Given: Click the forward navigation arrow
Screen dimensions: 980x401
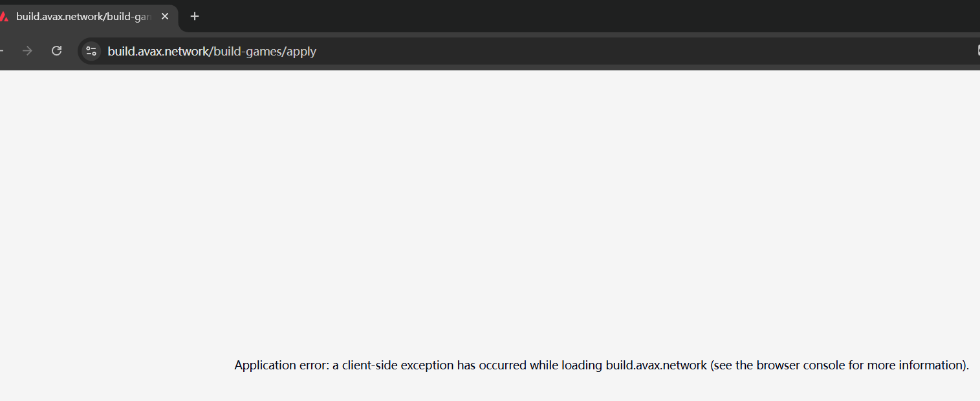Looking at the screenshot, I should 27,50.
